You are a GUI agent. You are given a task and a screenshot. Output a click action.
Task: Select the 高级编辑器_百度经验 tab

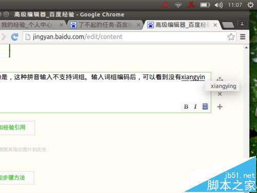pyautogui.click(x=181, y=25)
